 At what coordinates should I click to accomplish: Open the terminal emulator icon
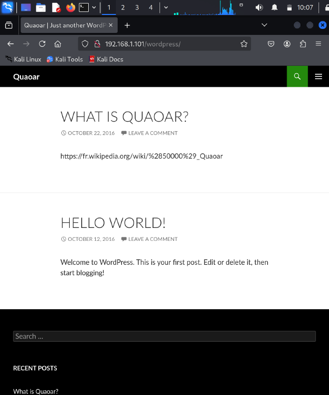tap(84, 7)
